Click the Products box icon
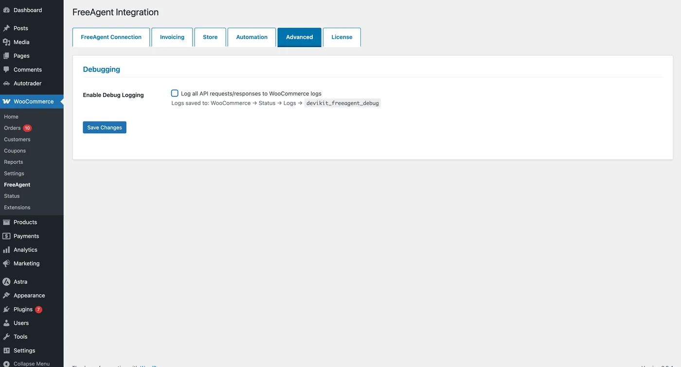The width and height of the screenshot is (681, 367). click(x=6, y=222)
